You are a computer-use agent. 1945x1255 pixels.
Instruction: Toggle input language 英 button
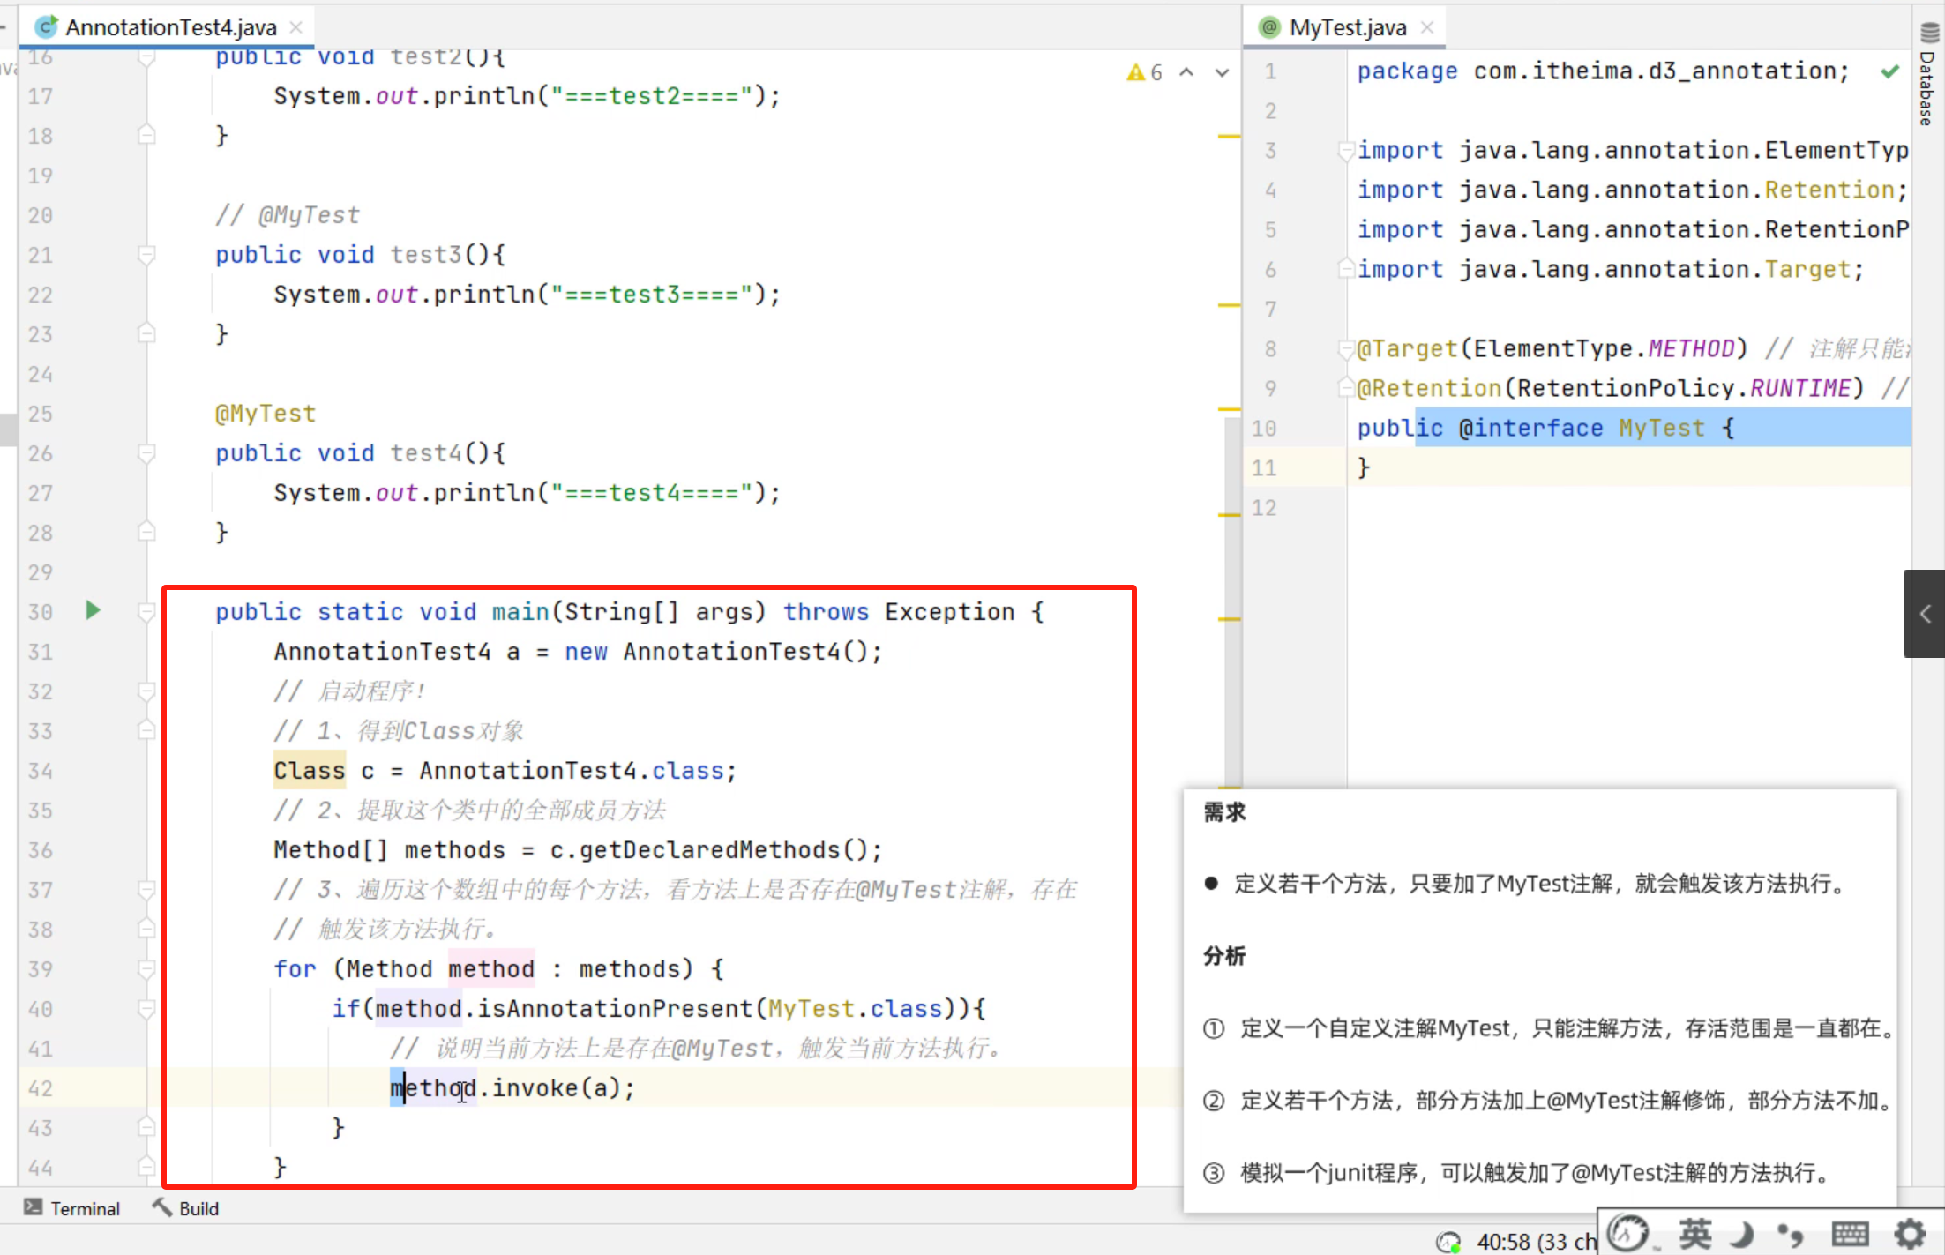click(x=1694, y=1233)
